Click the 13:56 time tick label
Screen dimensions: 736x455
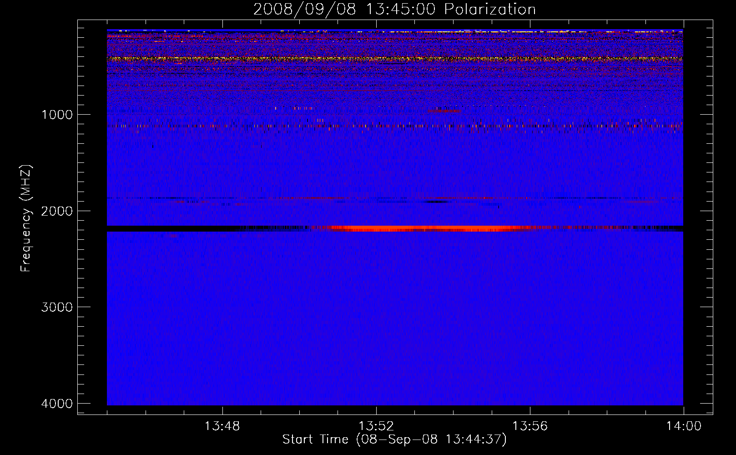530,426
